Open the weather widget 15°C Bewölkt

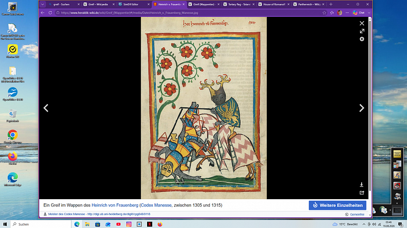[345, 224]
